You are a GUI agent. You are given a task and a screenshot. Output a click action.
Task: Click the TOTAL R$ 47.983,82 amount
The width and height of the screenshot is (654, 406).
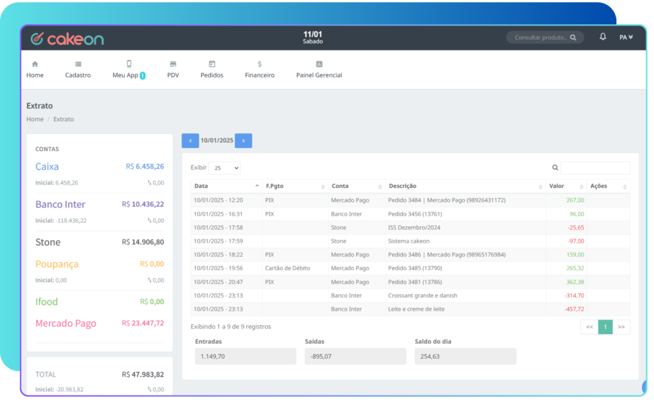(x=142, y=374)
